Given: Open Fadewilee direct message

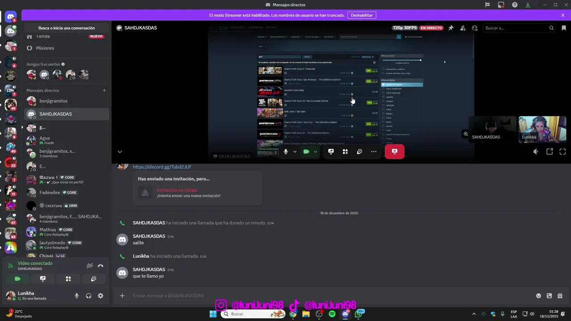Looking at the screenshot, I should 67,193.
